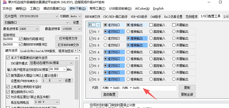Toggle 允许低压复位(禁止低压中断) checkbox
The image size is (229, 108).
click(x=8, y=97)
